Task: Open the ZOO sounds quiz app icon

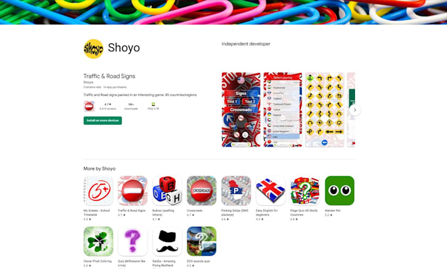Action: [202, 241]
